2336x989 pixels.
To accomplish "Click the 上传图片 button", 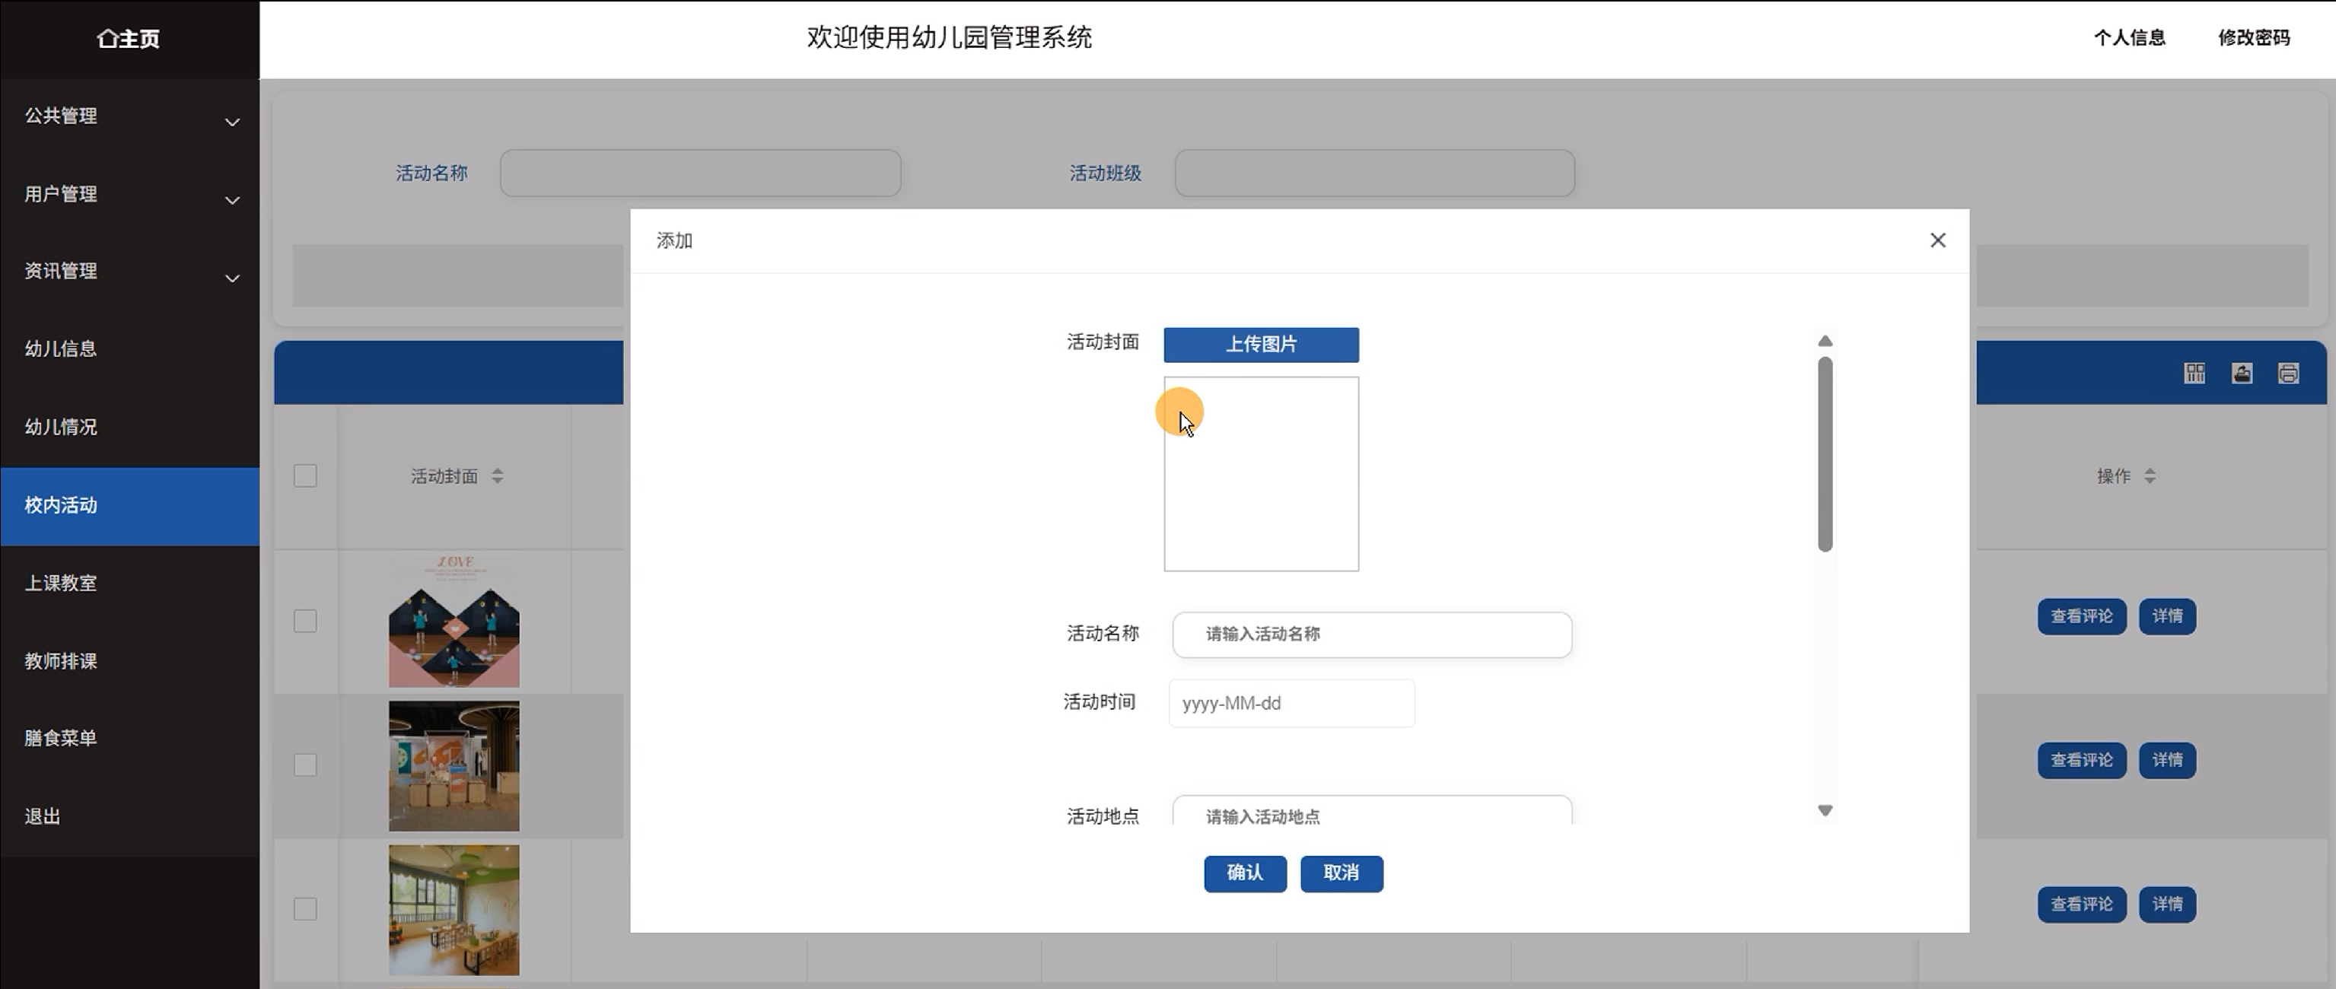I will click(1261, 345).
